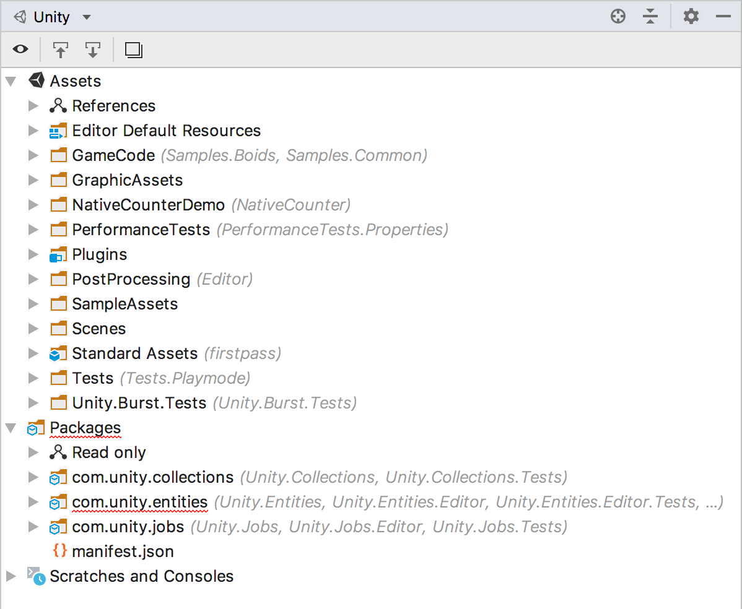Click the com.unity.entities package icon

pos(58,502)
